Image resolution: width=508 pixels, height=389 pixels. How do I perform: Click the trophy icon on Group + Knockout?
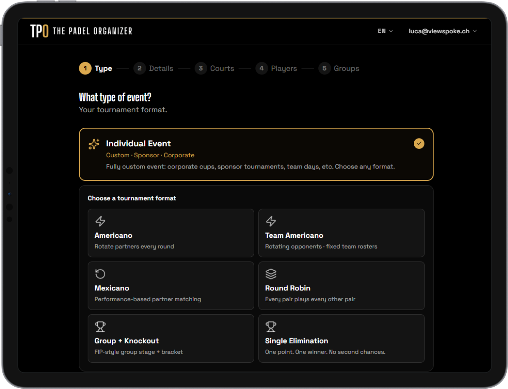coord(100,327)
